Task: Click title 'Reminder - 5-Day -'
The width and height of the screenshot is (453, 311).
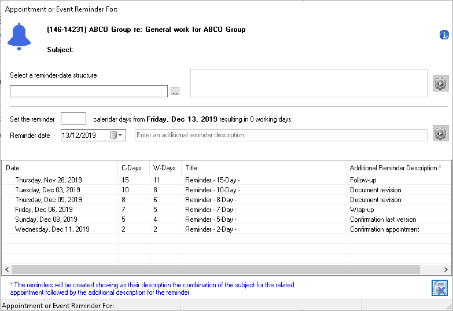Action: (x=211, y=219)
